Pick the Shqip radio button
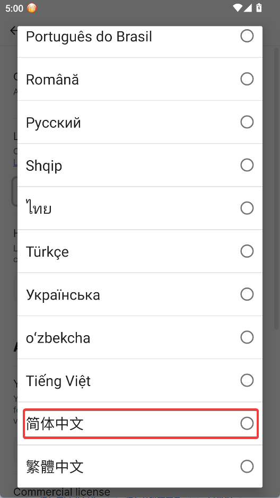 tap(247, 165)
